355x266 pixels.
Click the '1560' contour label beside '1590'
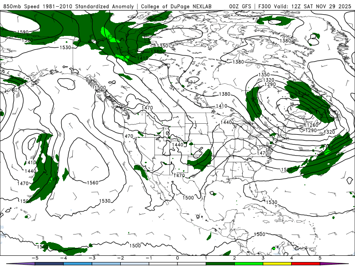coord(28,40)
